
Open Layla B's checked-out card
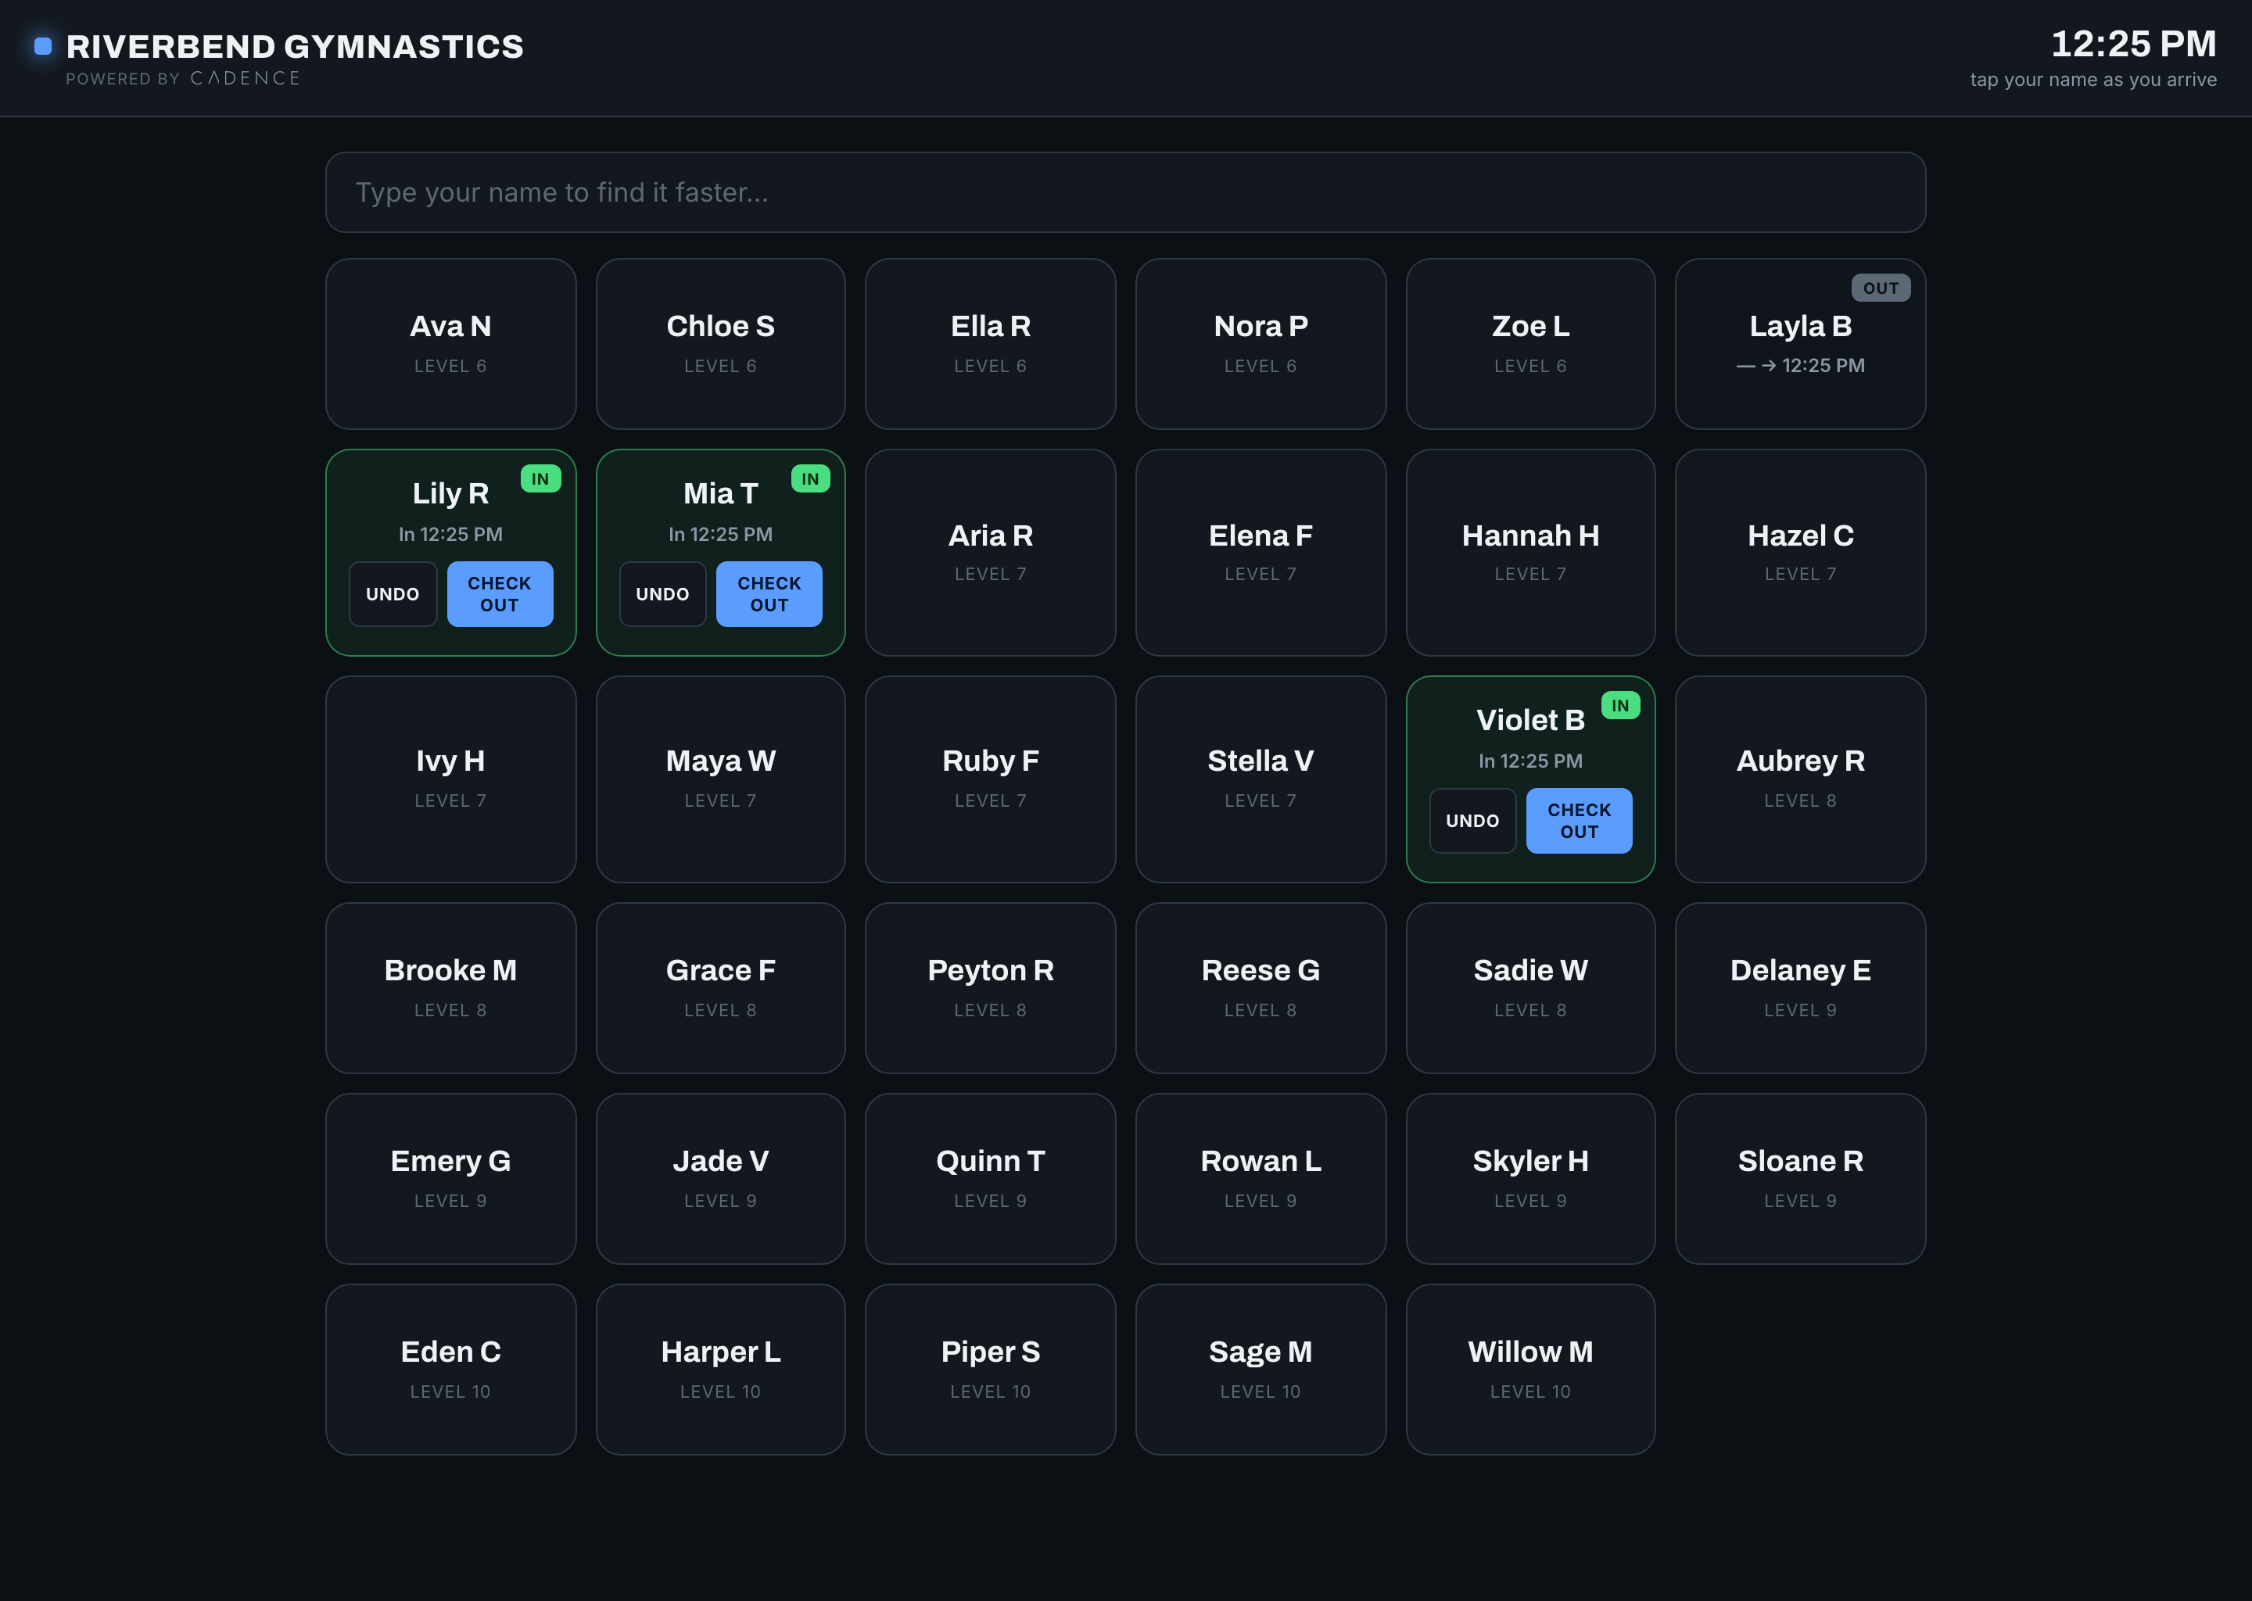(1799, 344)
